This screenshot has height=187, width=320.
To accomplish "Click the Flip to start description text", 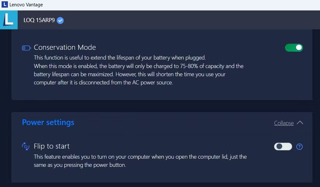I will 140,161.
